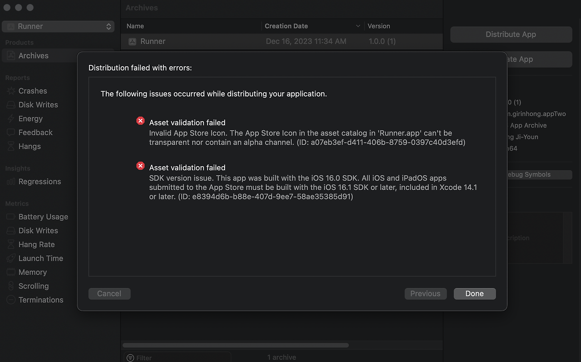This screenshot has height=362, width=581.
Task: Click the second Asset validation failed title
Action: click(x=187, y=168)
